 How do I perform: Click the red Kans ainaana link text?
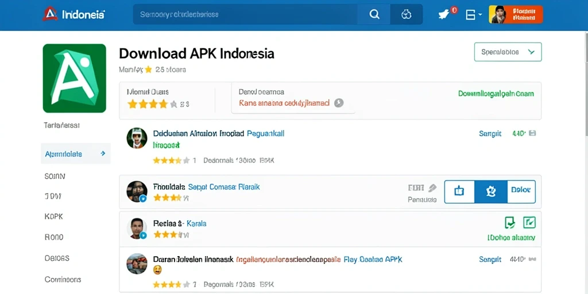284,103
